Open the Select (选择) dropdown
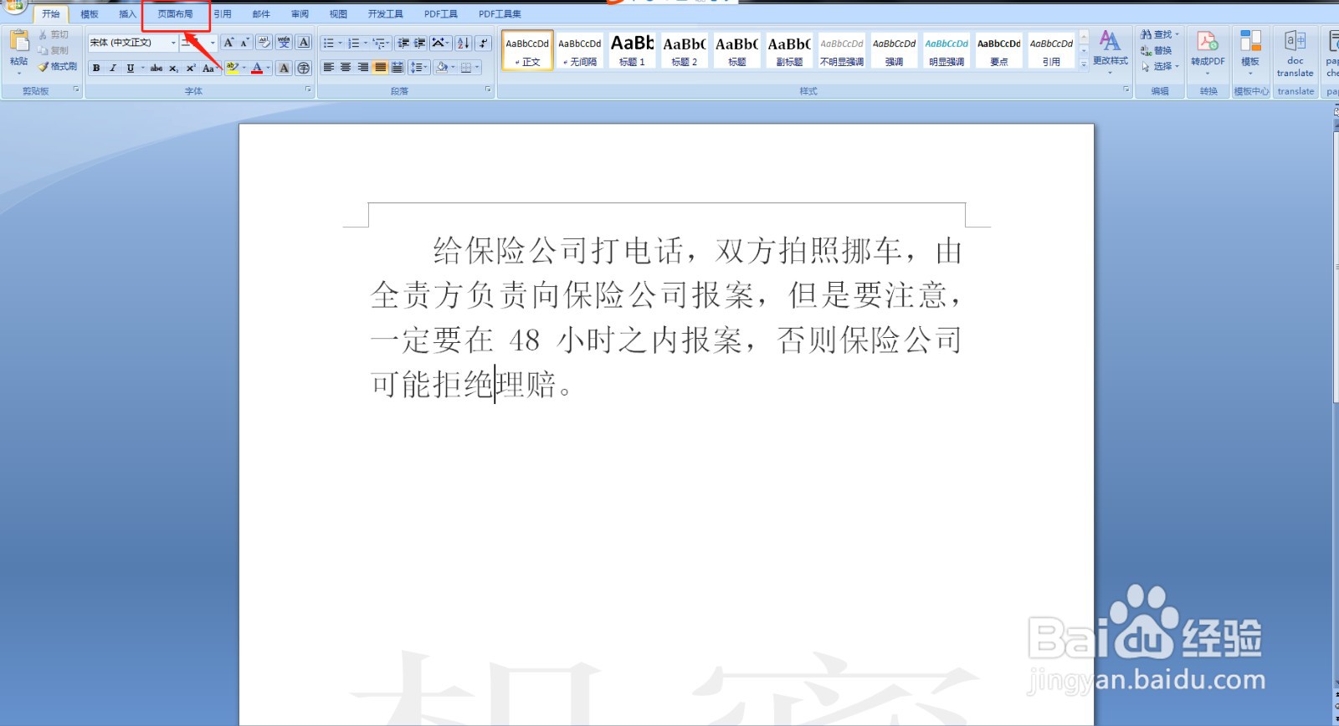Viewport: 1339px width, 726px height. [1160, 66]
